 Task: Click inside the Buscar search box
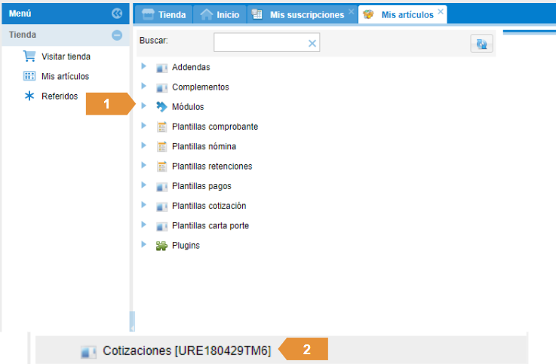259,44
